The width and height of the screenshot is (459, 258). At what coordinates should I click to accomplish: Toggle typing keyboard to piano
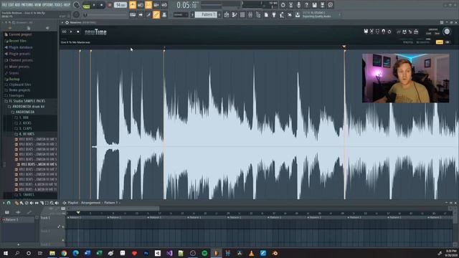[x=133, y=14]
